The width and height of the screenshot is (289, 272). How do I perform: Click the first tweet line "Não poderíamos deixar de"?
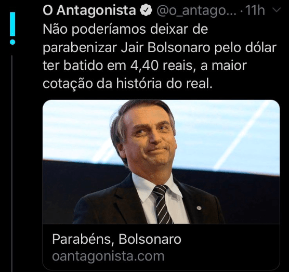125,30
